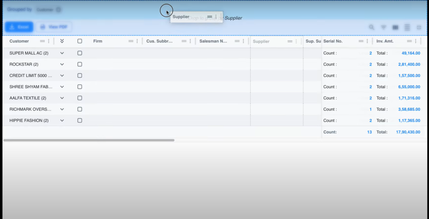The width and height of the screenshot is (429, 219).
Task: Open the filter icon in the toolbar
Action: tap(383, 27)
